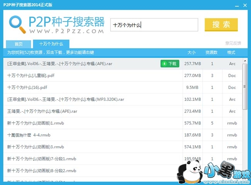Select the Vol06 王靖雯 (APE).rar result row
This screenshot has width=251, height=185.
pos(123,64)
